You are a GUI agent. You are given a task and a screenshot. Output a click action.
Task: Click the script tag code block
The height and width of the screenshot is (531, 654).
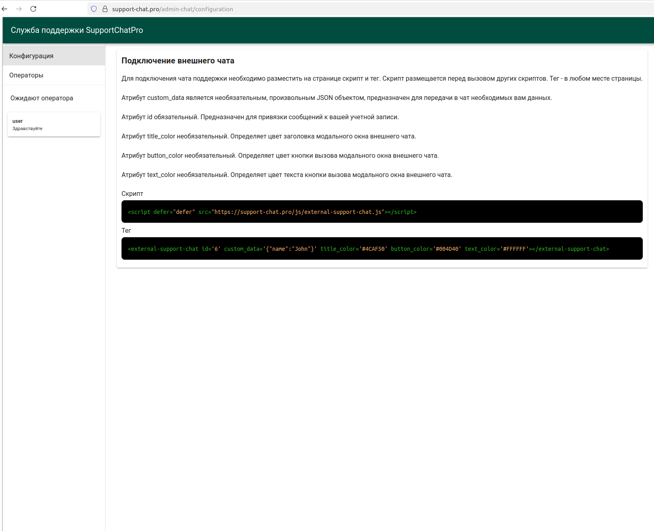point(382,212)
